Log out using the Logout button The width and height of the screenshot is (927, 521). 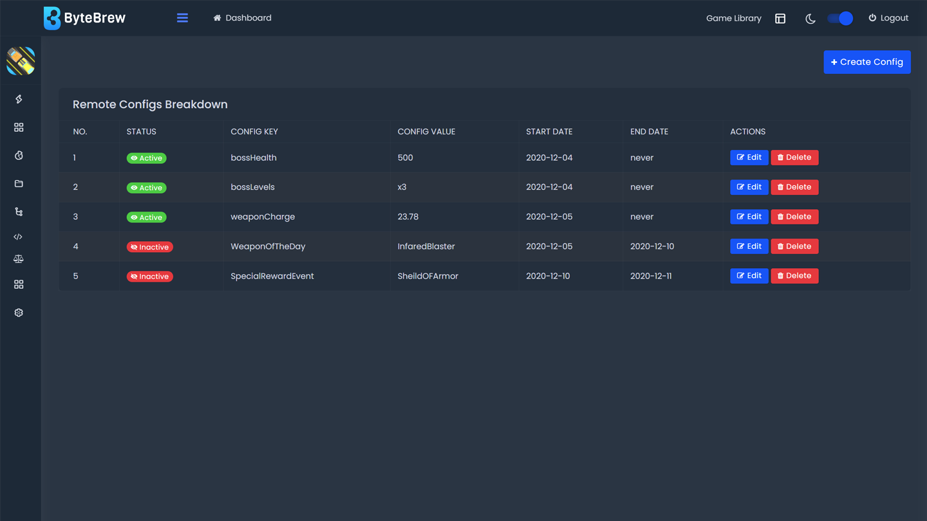(888, 18)
